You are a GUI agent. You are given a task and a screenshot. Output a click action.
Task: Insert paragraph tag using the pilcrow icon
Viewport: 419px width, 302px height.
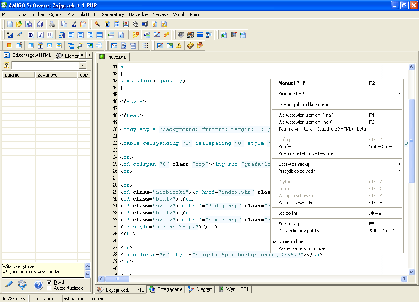[62, 35]
